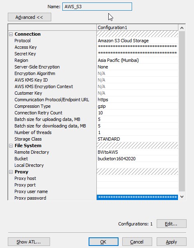194x248 pixels.
Task: Collapse the File System section
Action: [x=11, y=146]
